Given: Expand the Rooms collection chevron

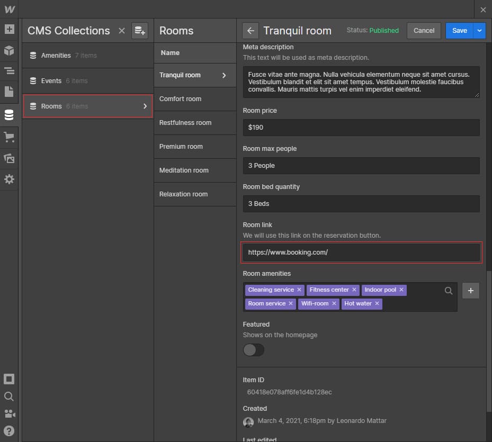Looking at the screenshot, I should [145, 106].
